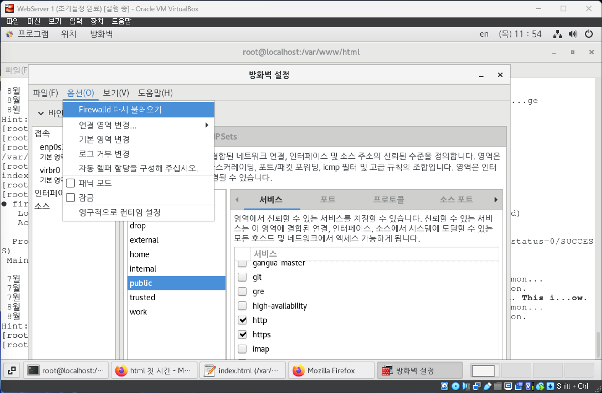Toggle the 잠금 lockdown checkbox

[x=71, y=197]
